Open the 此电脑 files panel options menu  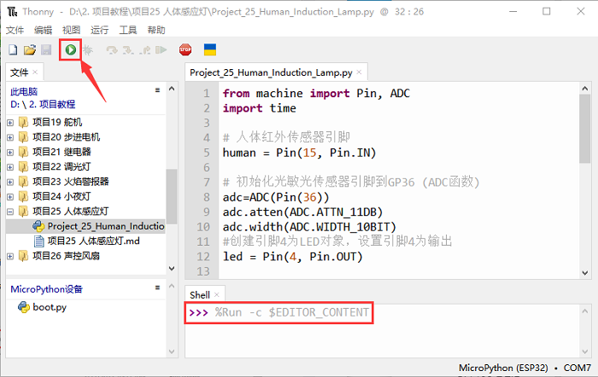157,90
